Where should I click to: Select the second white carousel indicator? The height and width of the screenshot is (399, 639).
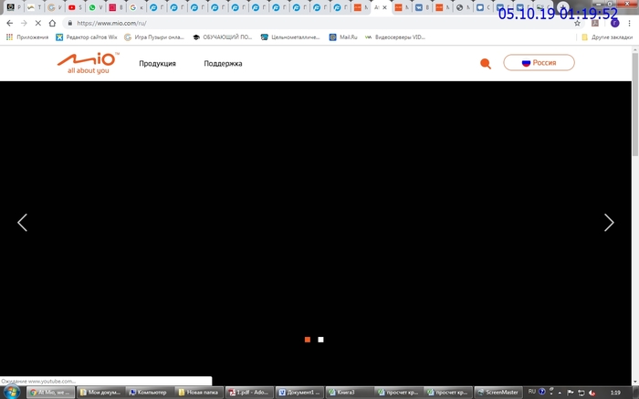coord(320,340)
